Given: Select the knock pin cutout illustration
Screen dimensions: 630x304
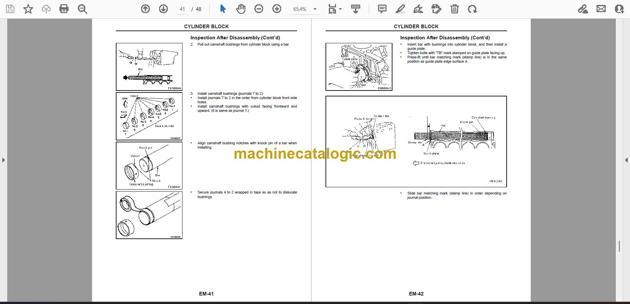Looking at the screenshot, I should pos(149,165).
